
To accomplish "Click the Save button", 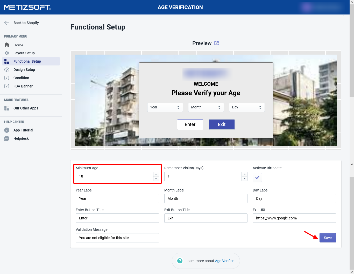I will tap(328, 238).
